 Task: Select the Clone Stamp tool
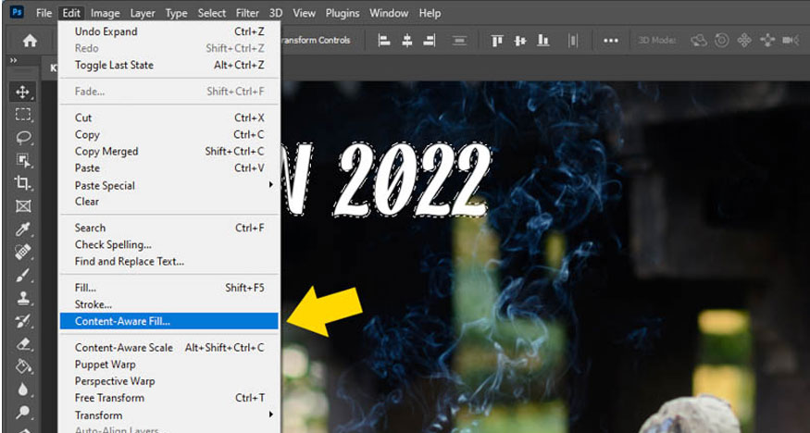[x=23, y=298]
